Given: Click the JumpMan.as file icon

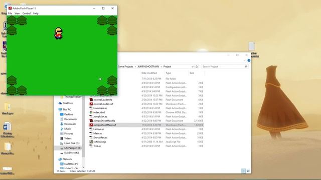Looking at the screenshot, I should point(91,116).
